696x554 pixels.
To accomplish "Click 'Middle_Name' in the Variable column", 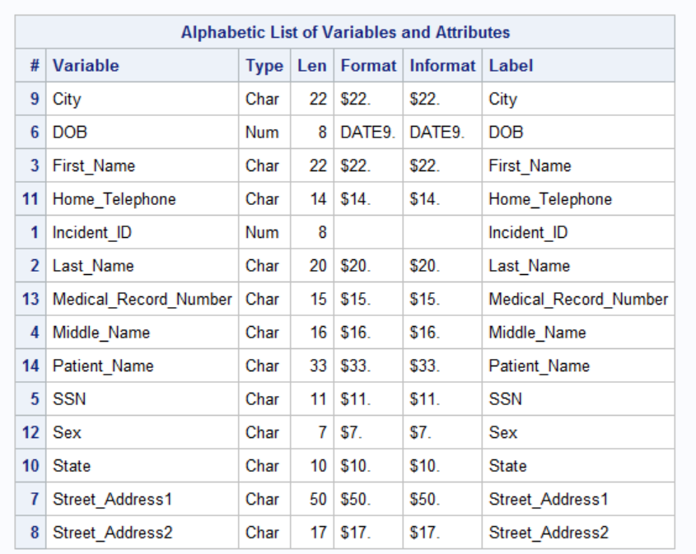I will 101,333.
